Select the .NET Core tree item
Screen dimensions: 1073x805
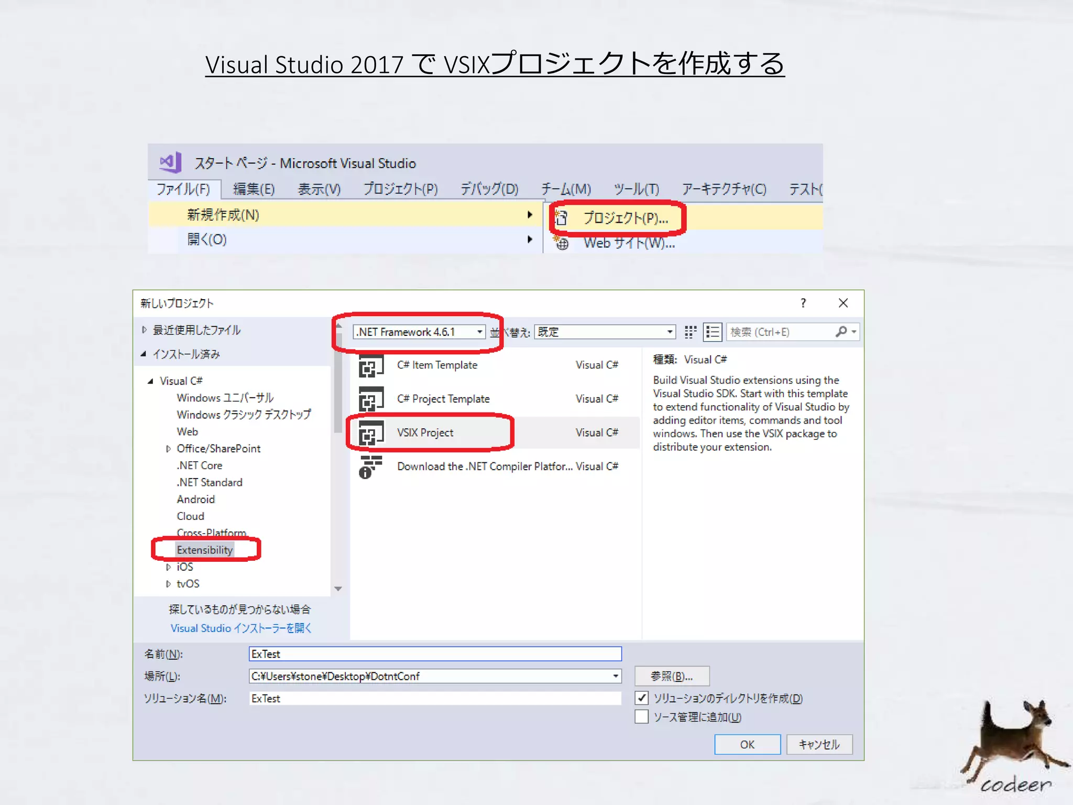click(x=200, y=465)
